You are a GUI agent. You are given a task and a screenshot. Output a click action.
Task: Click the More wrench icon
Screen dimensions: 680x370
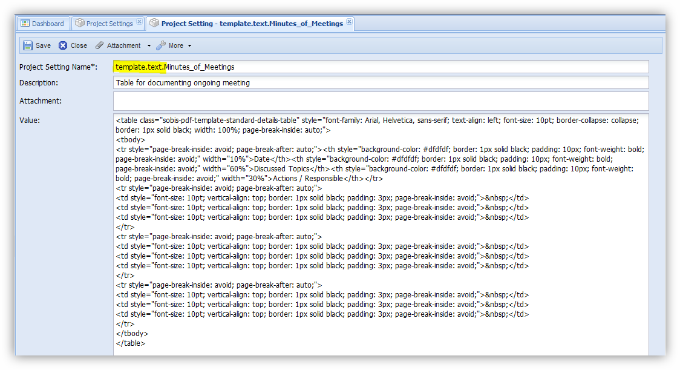click(161, 45)
